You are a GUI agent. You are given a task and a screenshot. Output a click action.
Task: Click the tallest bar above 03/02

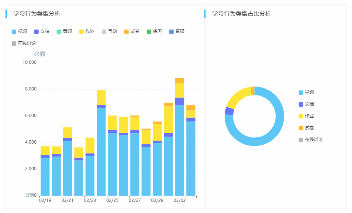tap(179, 140)
